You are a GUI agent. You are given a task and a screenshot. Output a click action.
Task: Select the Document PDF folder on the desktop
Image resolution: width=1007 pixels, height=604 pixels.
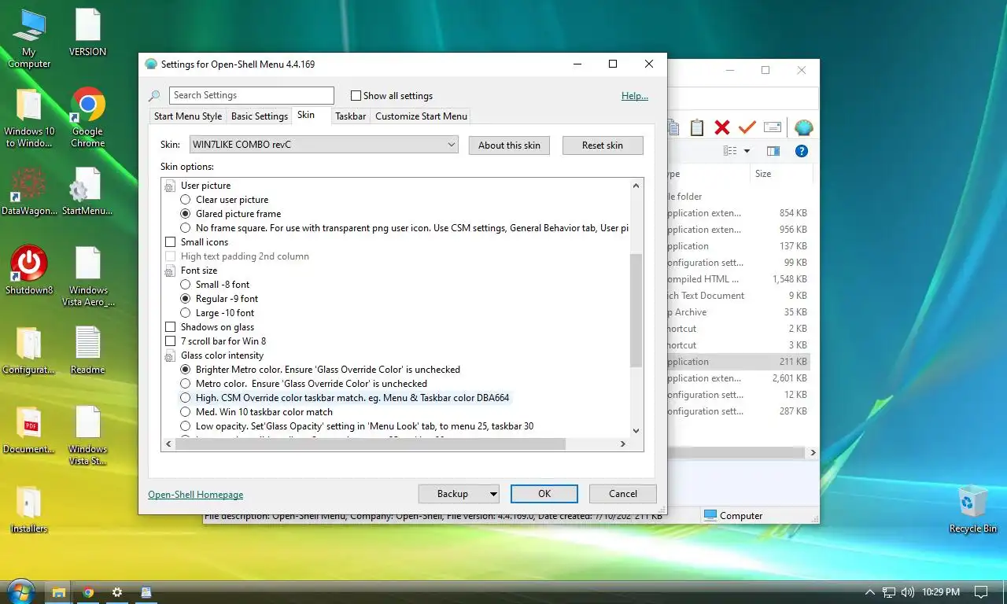29,430
